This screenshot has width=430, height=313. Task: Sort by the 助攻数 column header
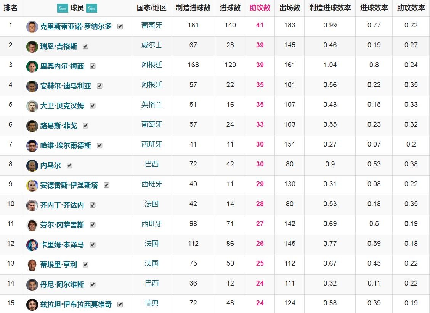tap(260, 8)
